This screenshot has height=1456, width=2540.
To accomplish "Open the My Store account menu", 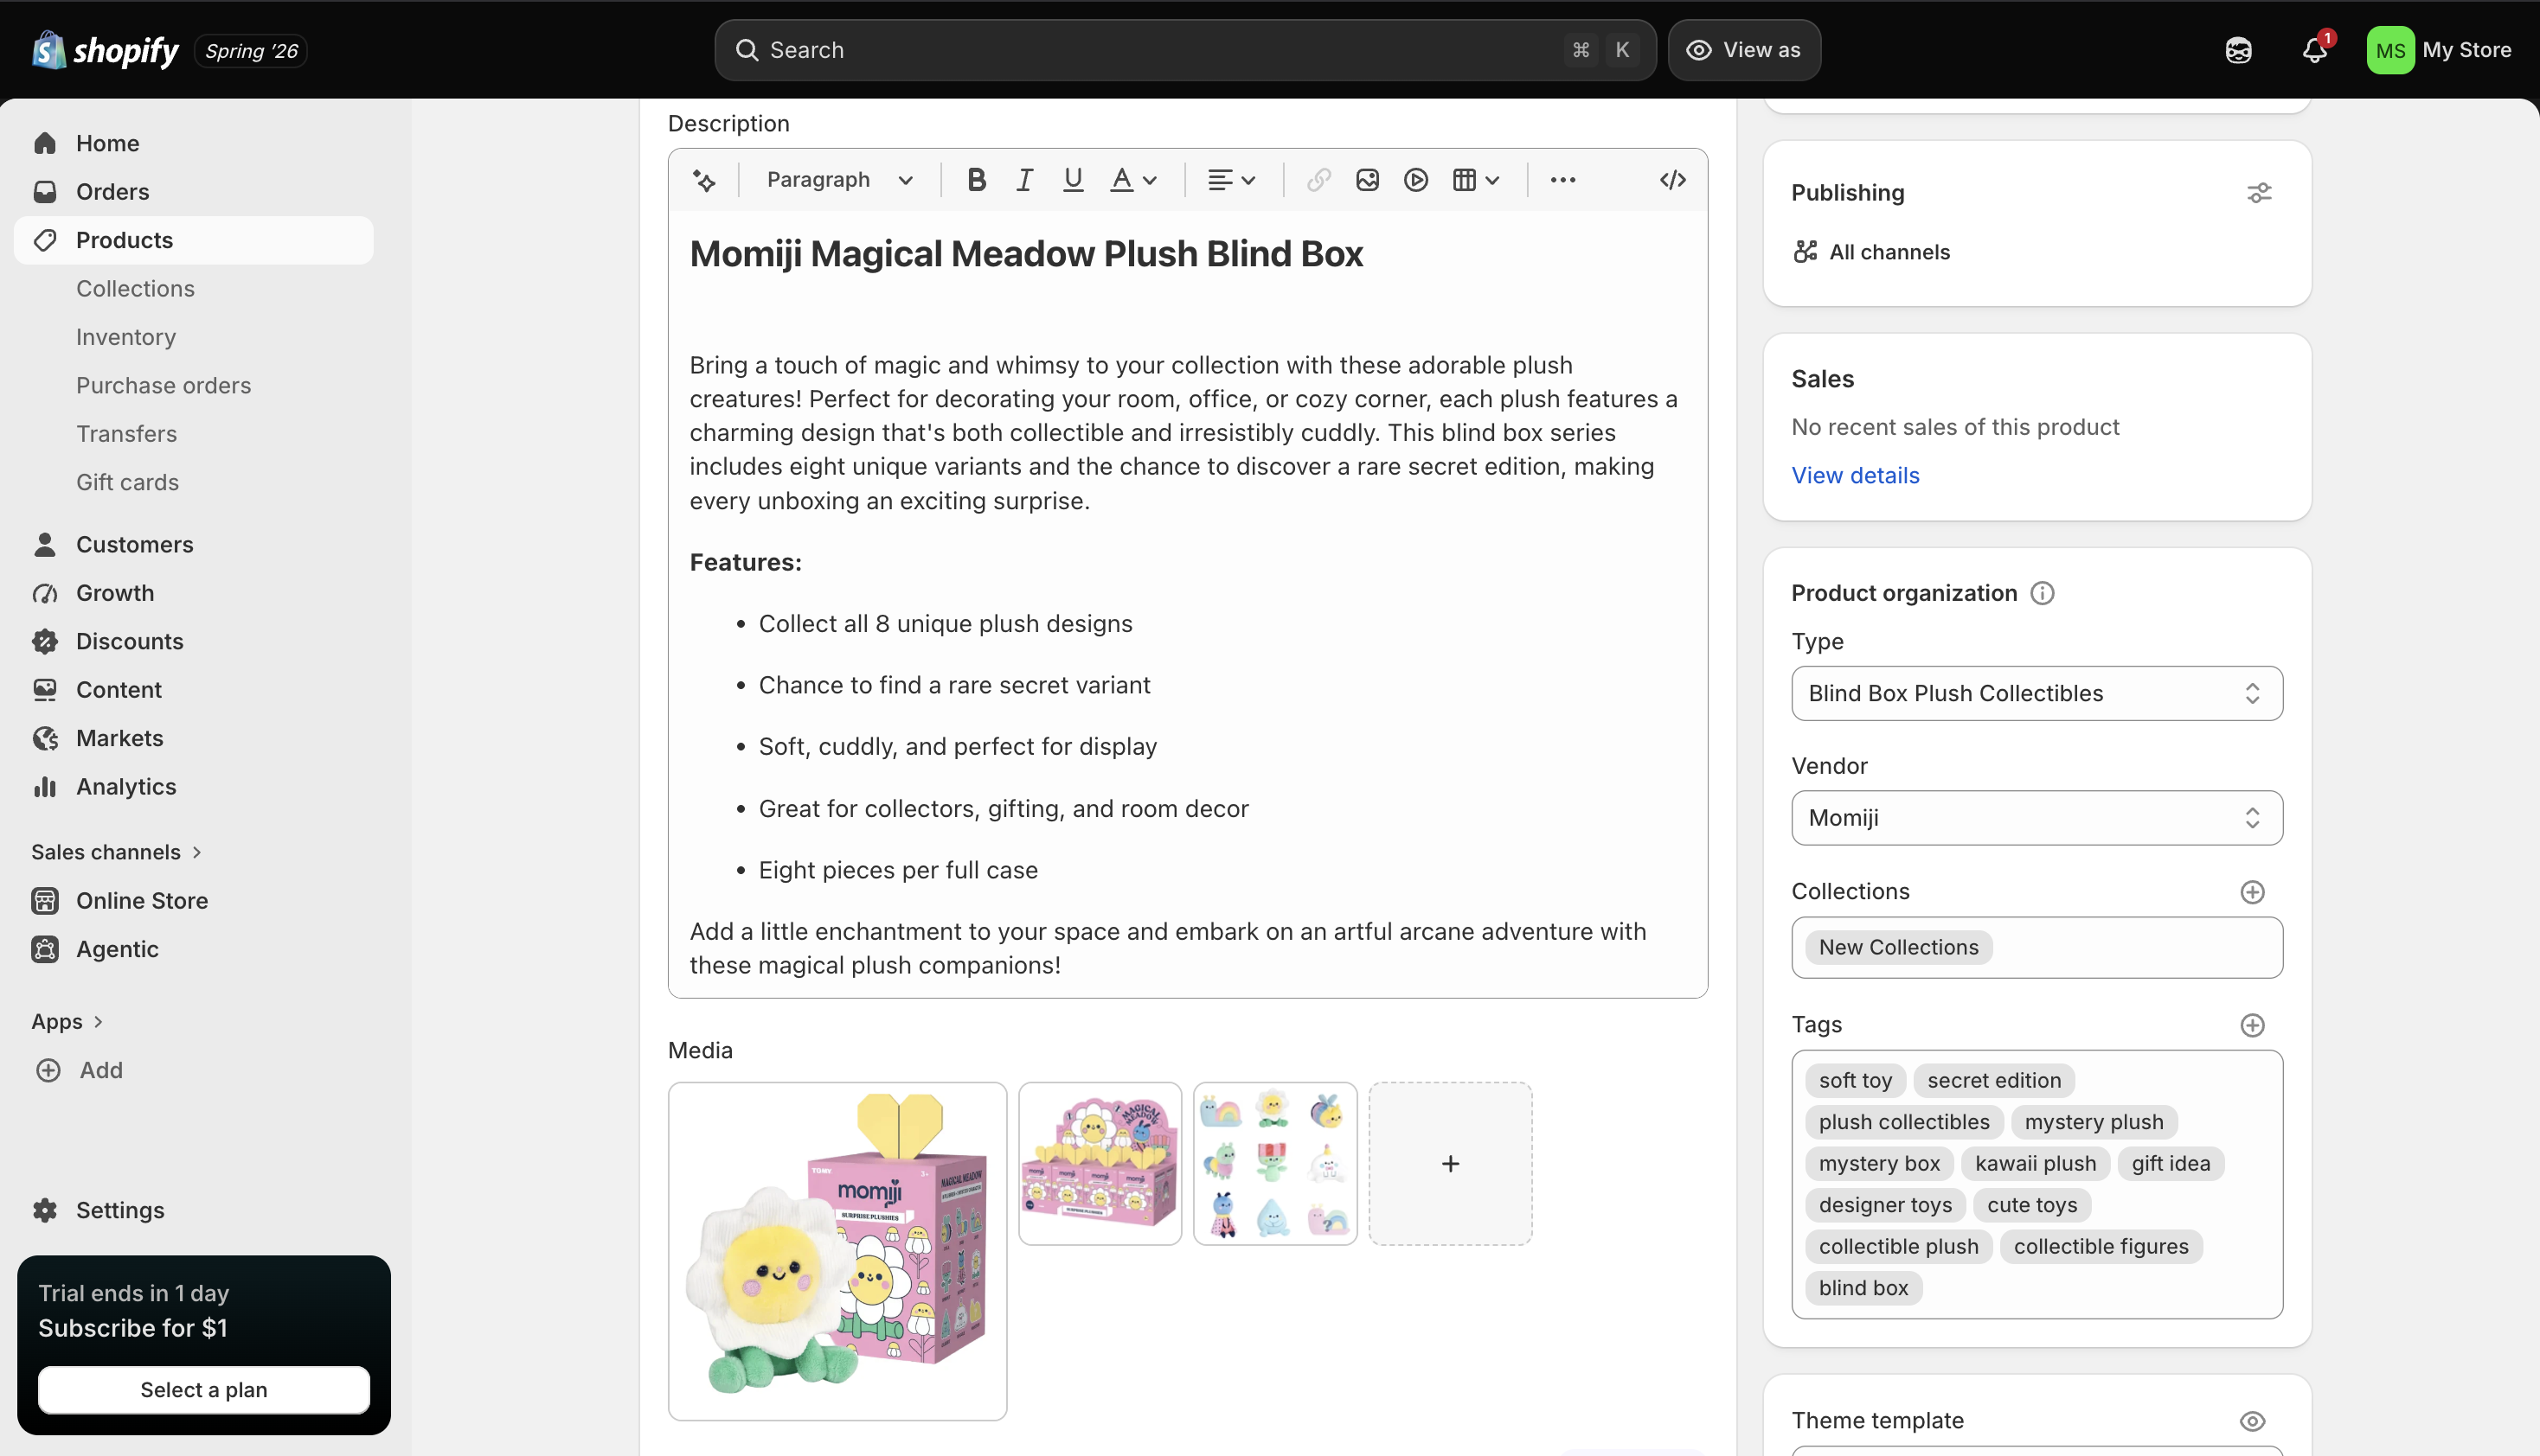I will 2440,50.
